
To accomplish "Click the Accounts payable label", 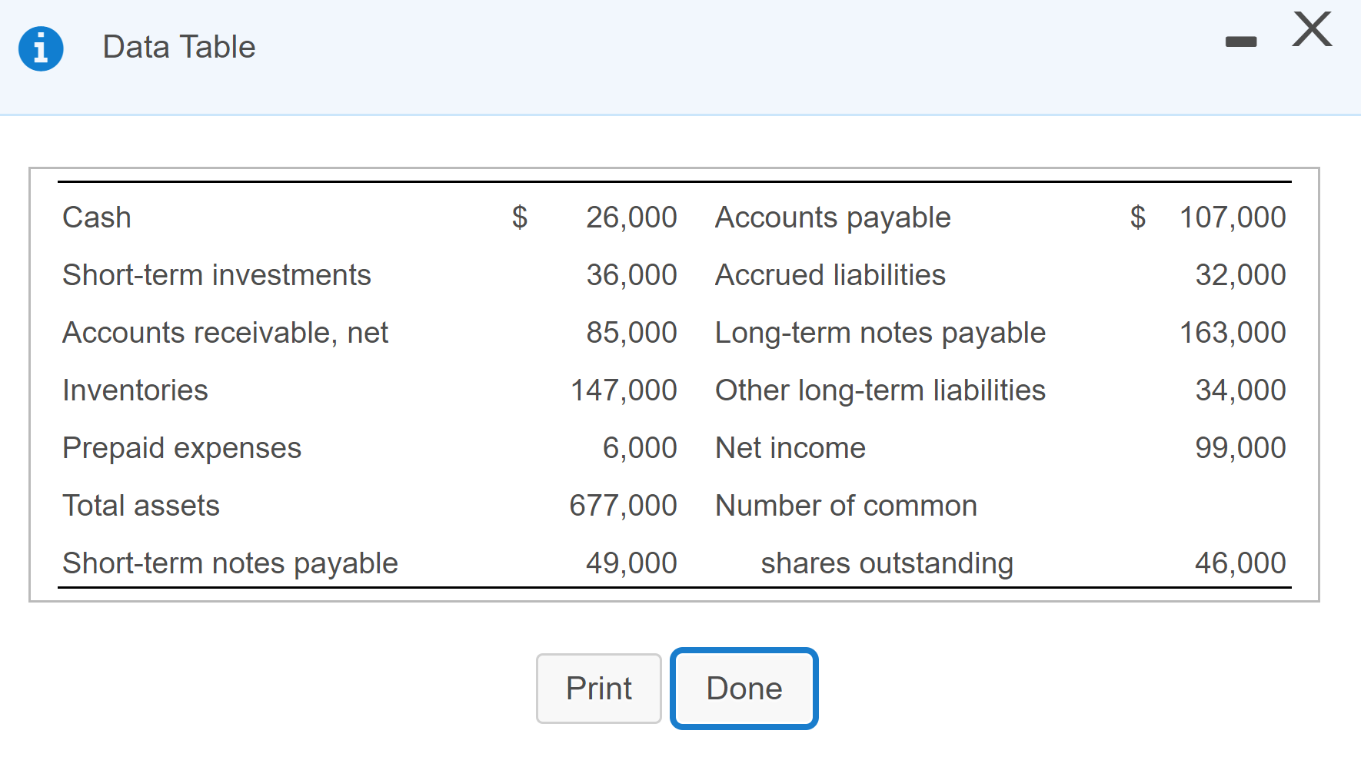I will pyautogui.click(x=832, y=217).
